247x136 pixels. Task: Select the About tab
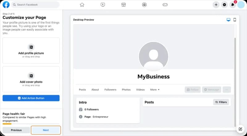pos(95,90)
